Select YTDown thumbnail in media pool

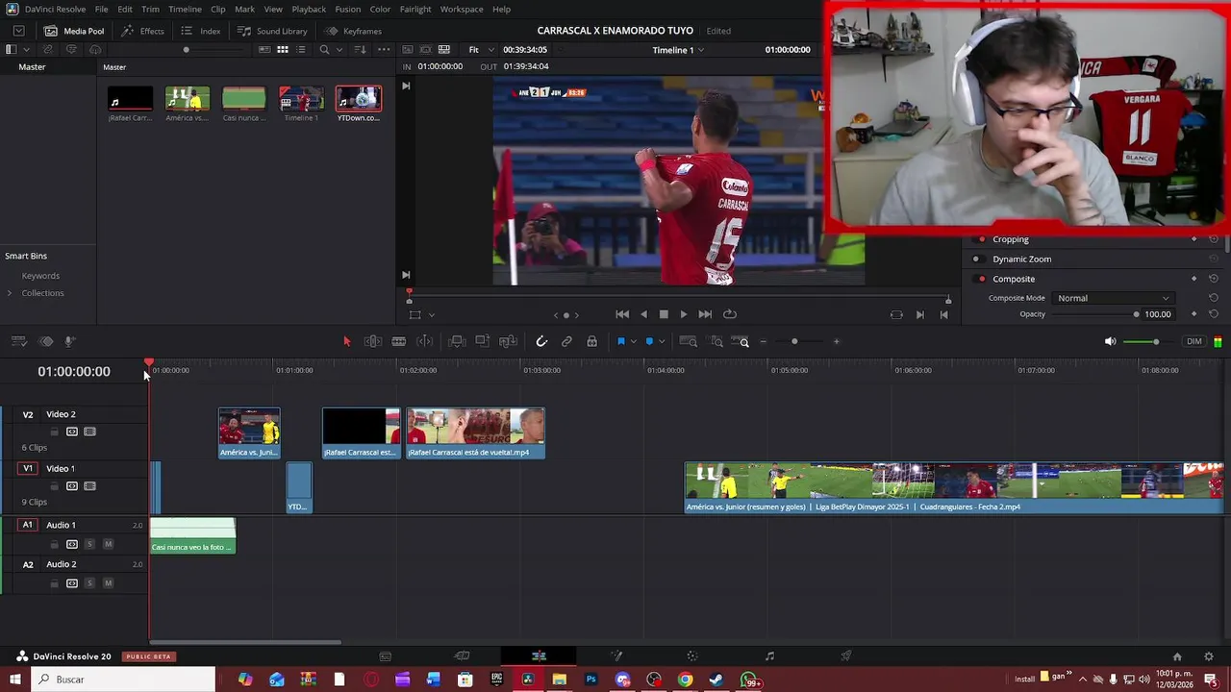click(358, 98)
